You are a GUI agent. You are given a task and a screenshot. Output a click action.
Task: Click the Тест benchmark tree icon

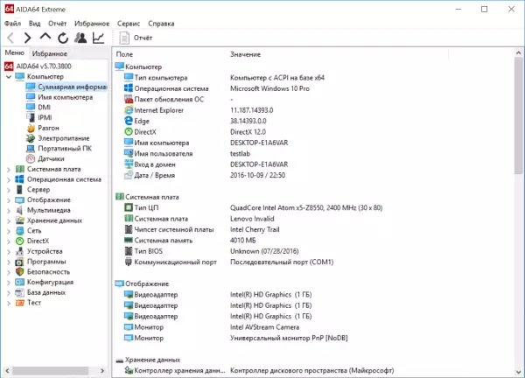(x=20, y=303)
